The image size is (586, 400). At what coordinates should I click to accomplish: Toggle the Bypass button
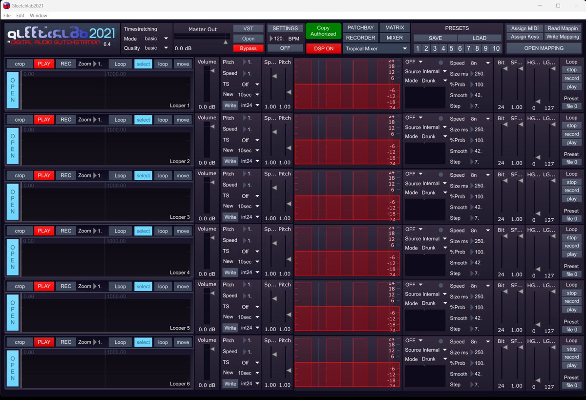tap(248, 48)
